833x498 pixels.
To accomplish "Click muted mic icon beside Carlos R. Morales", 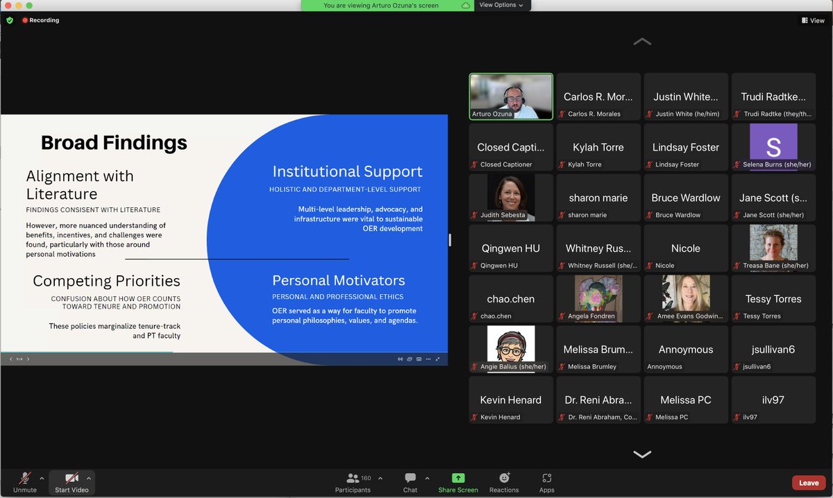I will tap(562, 114).
